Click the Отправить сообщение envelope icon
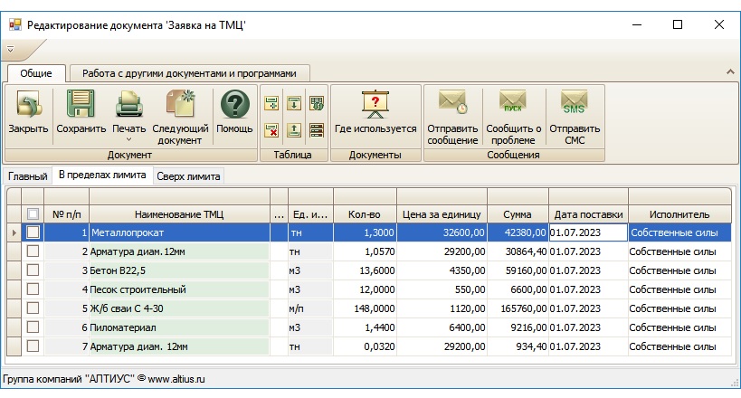741x398 pixels. [x=452, y=101]
